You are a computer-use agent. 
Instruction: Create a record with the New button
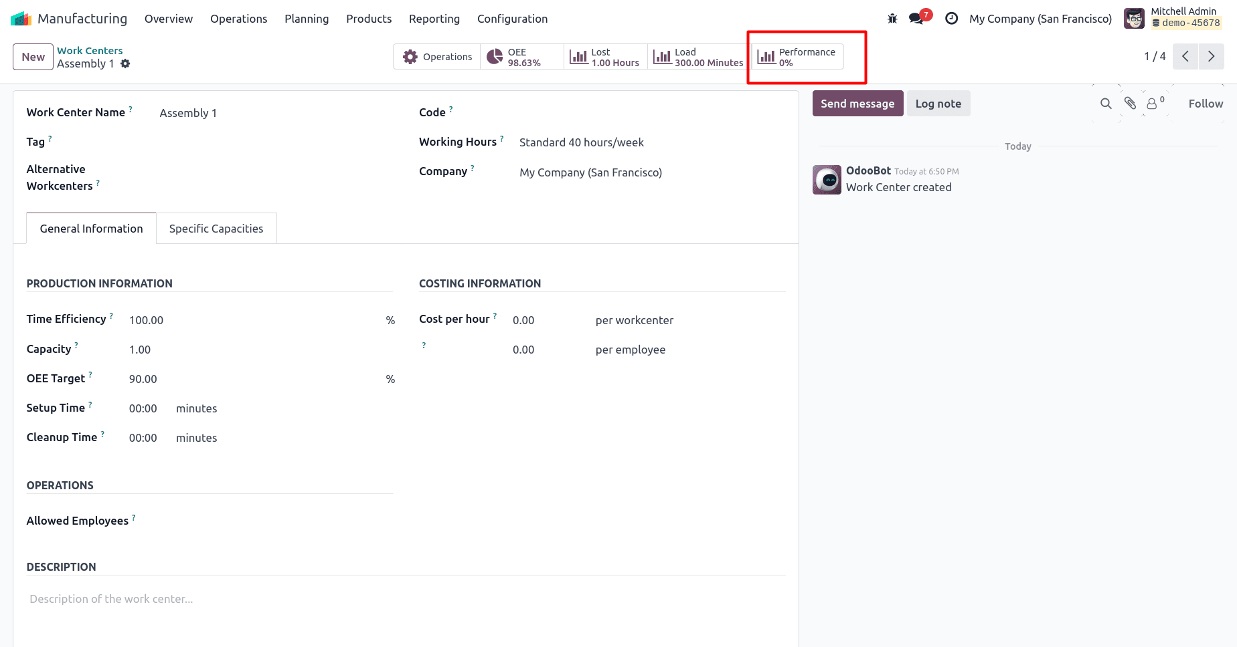32,57
